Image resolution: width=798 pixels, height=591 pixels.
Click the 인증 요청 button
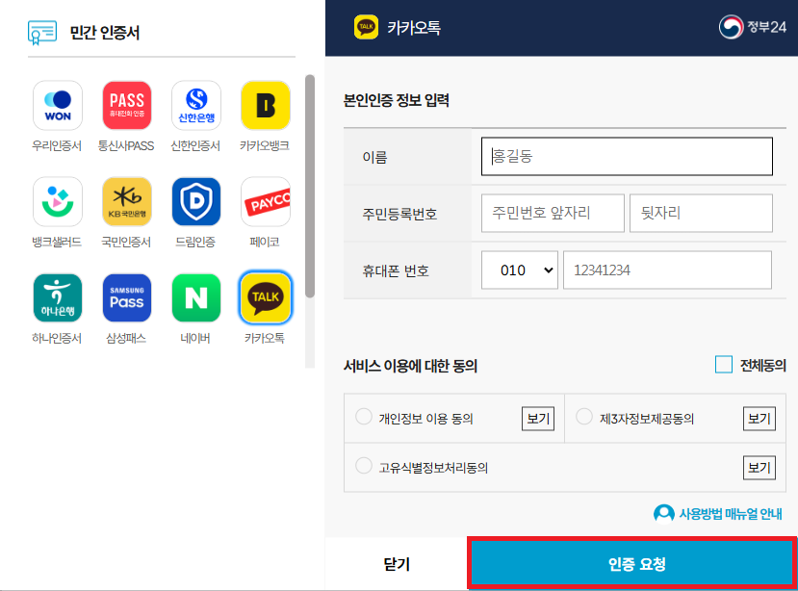coord(632,563)
